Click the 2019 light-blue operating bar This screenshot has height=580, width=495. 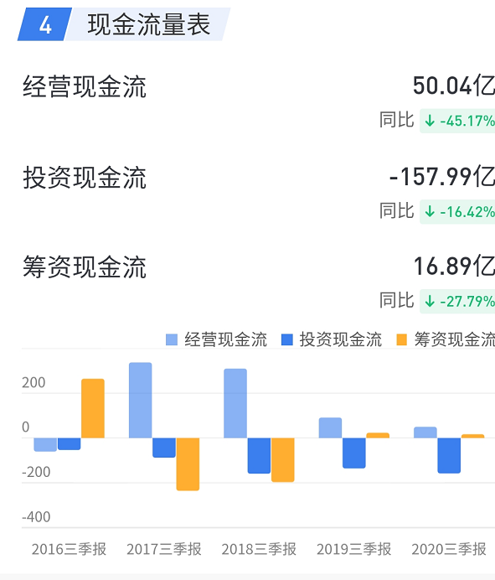click(x=331, y=428)
